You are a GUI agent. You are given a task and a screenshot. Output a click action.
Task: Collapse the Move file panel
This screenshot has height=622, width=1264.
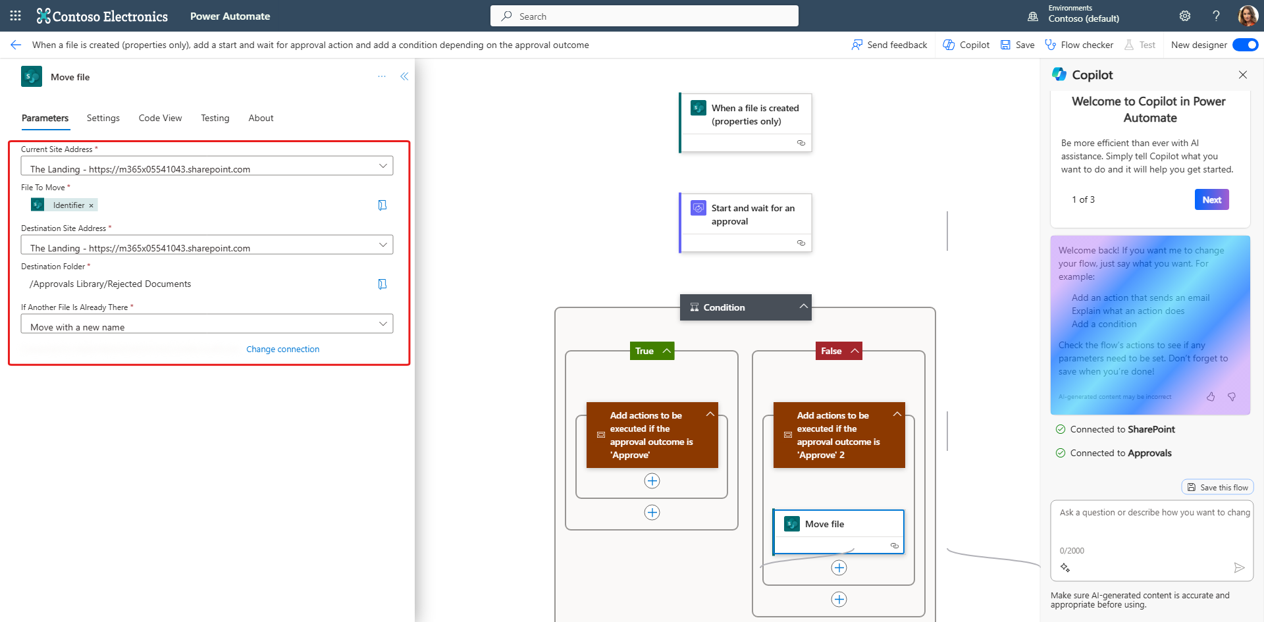pyautogui.click(x=404, y=76)
